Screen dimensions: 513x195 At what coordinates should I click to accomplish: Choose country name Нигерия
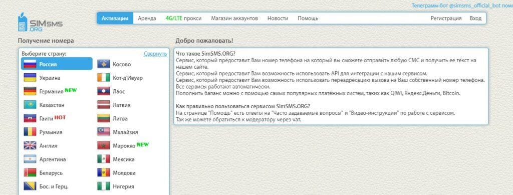click(x=123, y=187)
